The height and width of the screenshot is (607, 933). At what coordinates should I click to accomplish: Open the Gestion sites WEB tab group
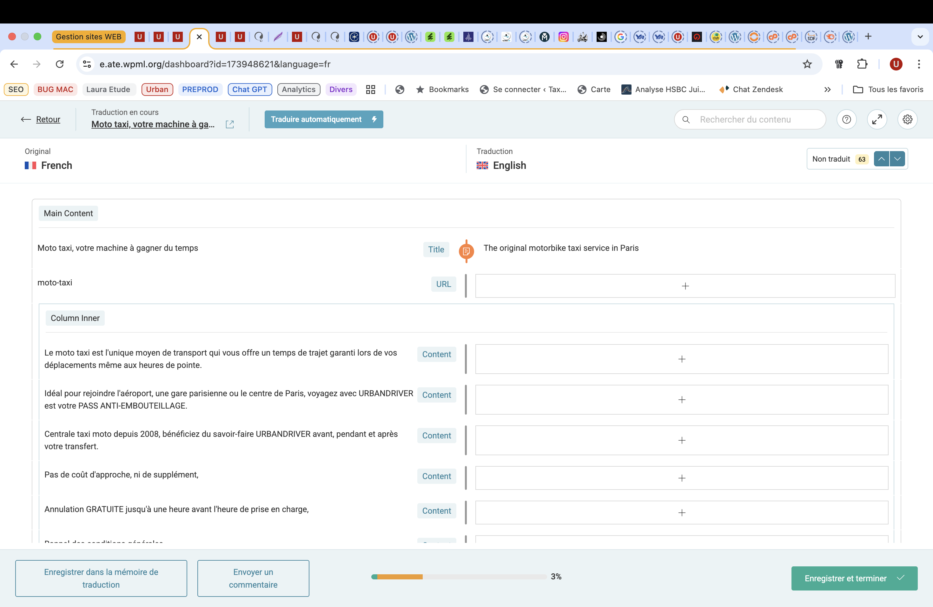tap(89, 37)
